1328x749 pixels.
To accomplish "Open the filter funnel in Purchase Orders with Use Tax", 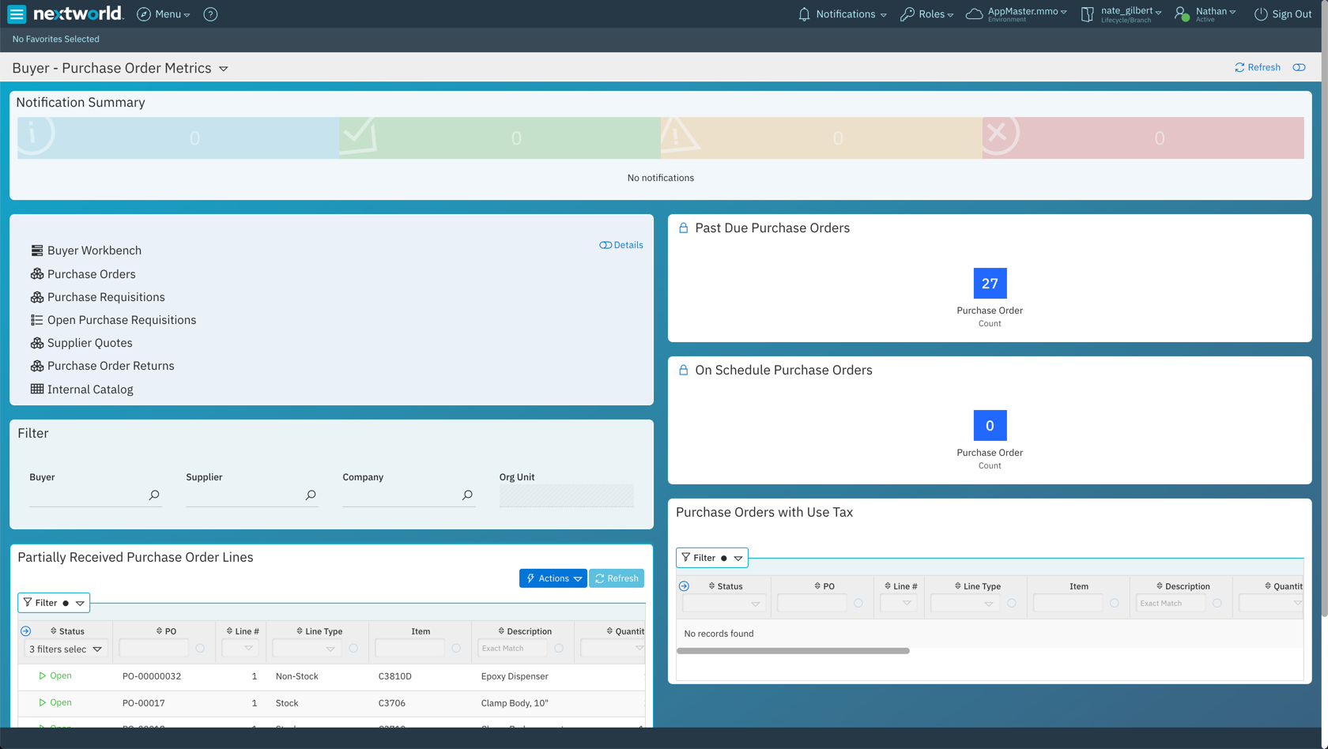I will tap(686, 557).
